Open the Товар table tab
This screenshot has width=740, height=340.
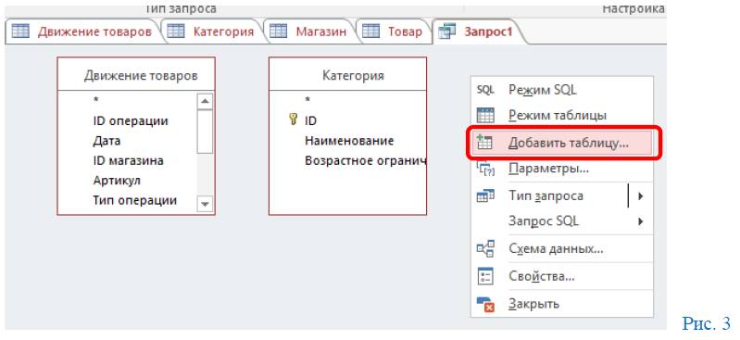pos(393,31)
